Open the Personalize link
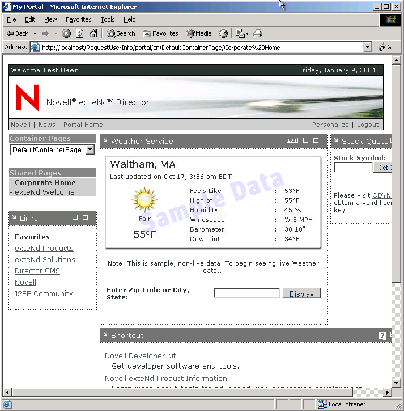The width and height of the screenshot is (404, 411). point(330,125)
